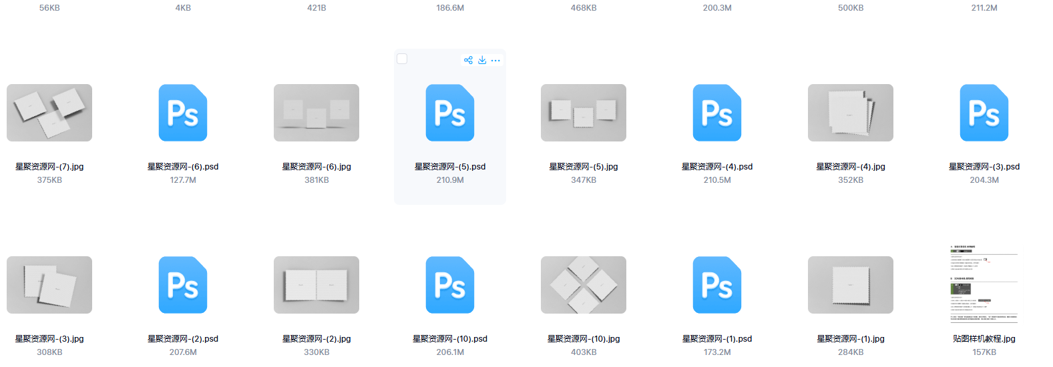Image resolution: width=1053 pixels, height=367 pixels.
Task: Click file name 星聚资源网-(2).psd
Action: tap(183, 339)
